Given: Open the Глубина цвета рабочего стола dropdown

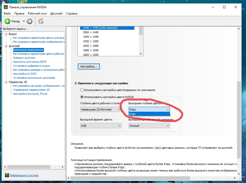Looking at the screenshot, I should (101, 109).
